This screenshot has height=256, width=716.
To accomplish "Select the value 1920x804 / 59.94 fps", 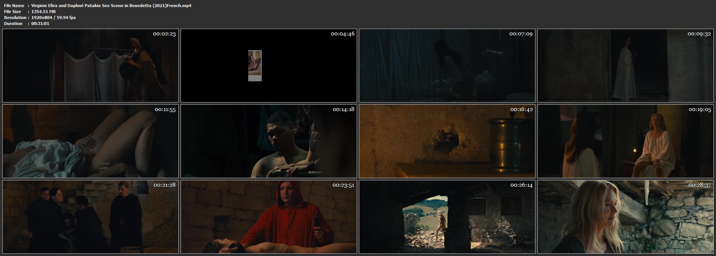I will (x=54, y=18).
